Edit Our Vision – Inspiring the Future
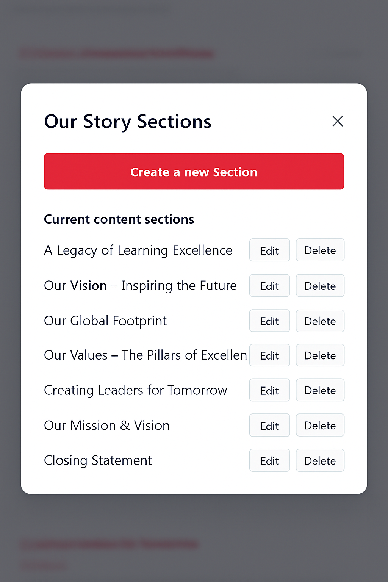The image size is (388, 582). (269, 286)
